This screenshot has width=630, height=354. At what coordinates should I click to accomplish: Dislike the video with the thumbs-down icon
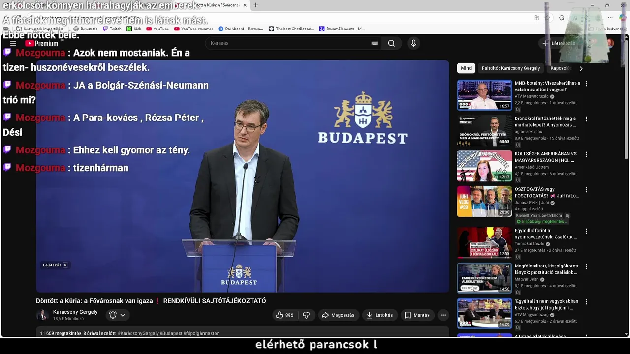coord(306,315)
